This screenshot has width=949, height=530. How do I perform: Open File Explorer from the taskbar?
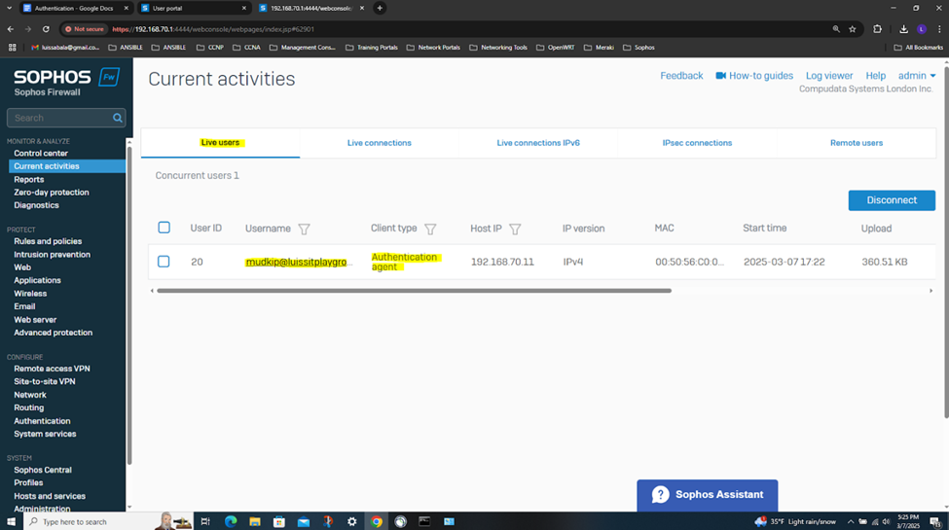(255, 521)
